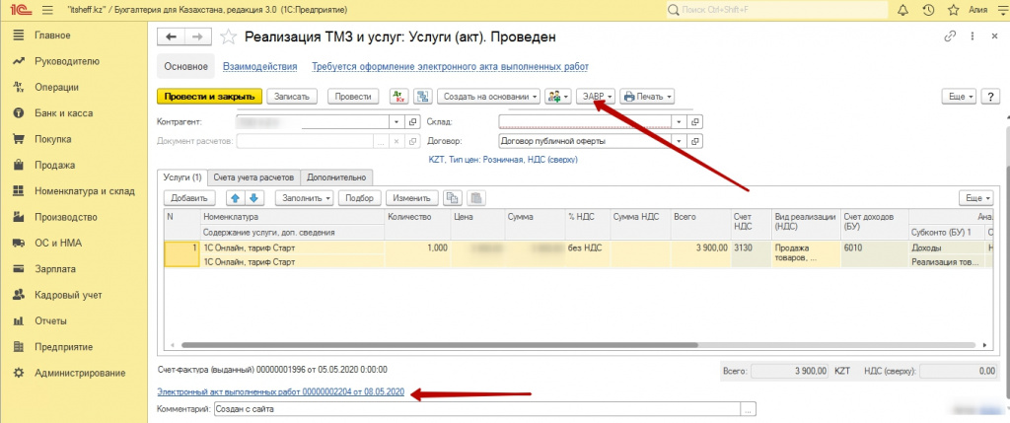Expand the Печать dropdown
Viewport: 1010px width, 423px height.
tap(647, 97)
